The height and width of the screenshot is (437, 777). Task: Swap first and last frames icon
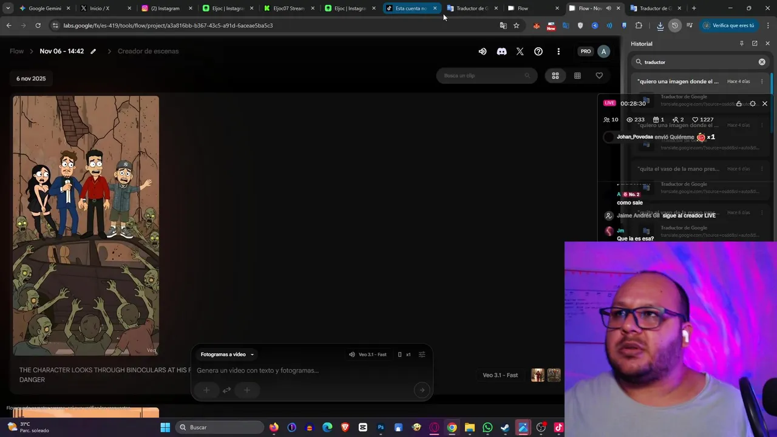pos(226,390)
